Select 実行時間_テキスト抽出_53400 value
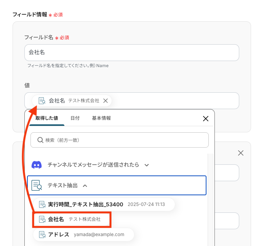Viewport: 264px width, 246px height. tap(104, 204)
